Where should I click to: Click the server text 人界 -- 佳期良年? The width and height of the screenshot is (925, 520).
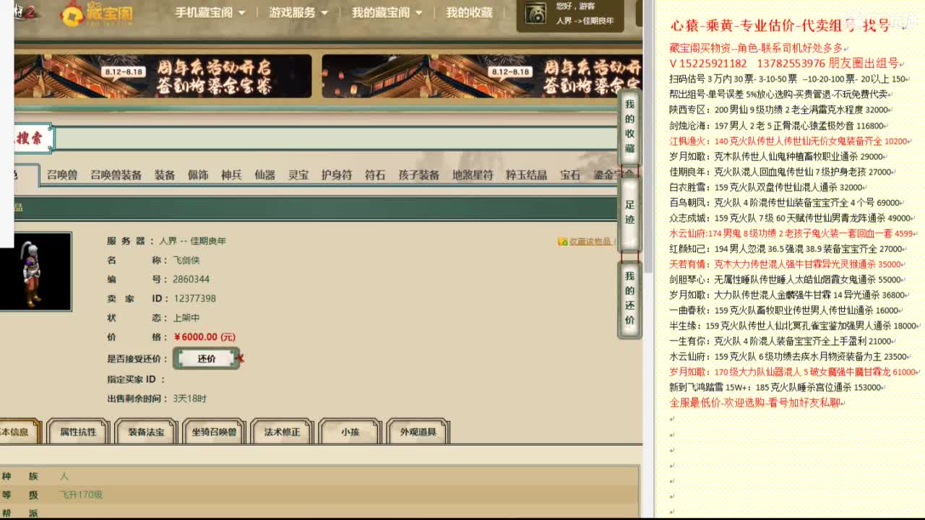point(193,240)
